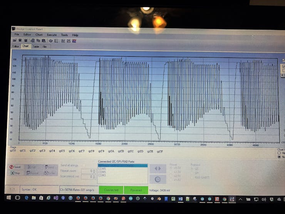Screen dimensions: 285x214
Task: Click the To file button
Action: (x=50, y=173)
